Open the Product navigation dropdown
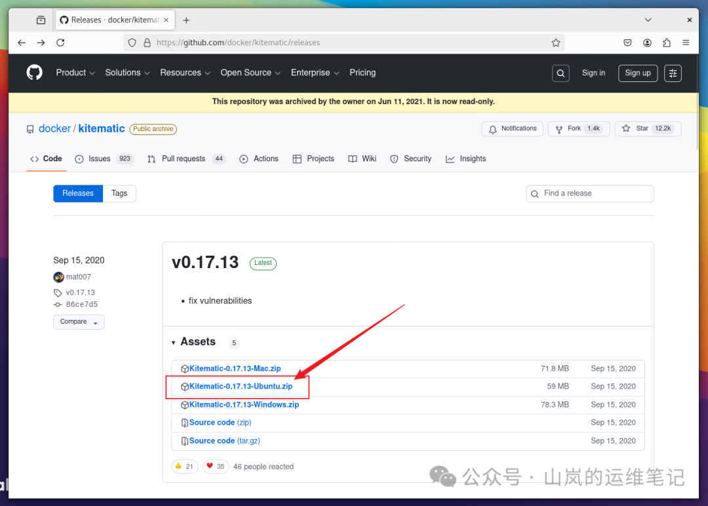This screenshot has width=708, height=506. click(x=75, y=73)
